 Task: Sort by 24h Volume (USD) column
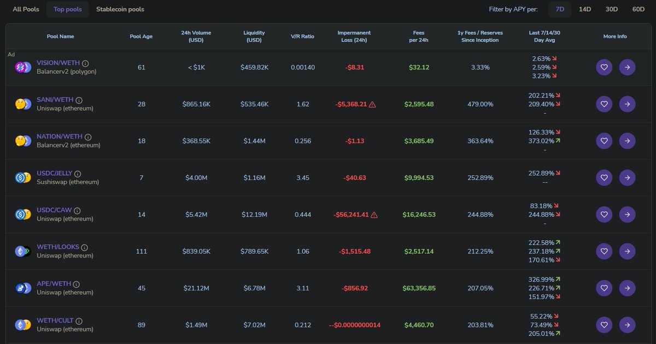click(x=196, y=37)
